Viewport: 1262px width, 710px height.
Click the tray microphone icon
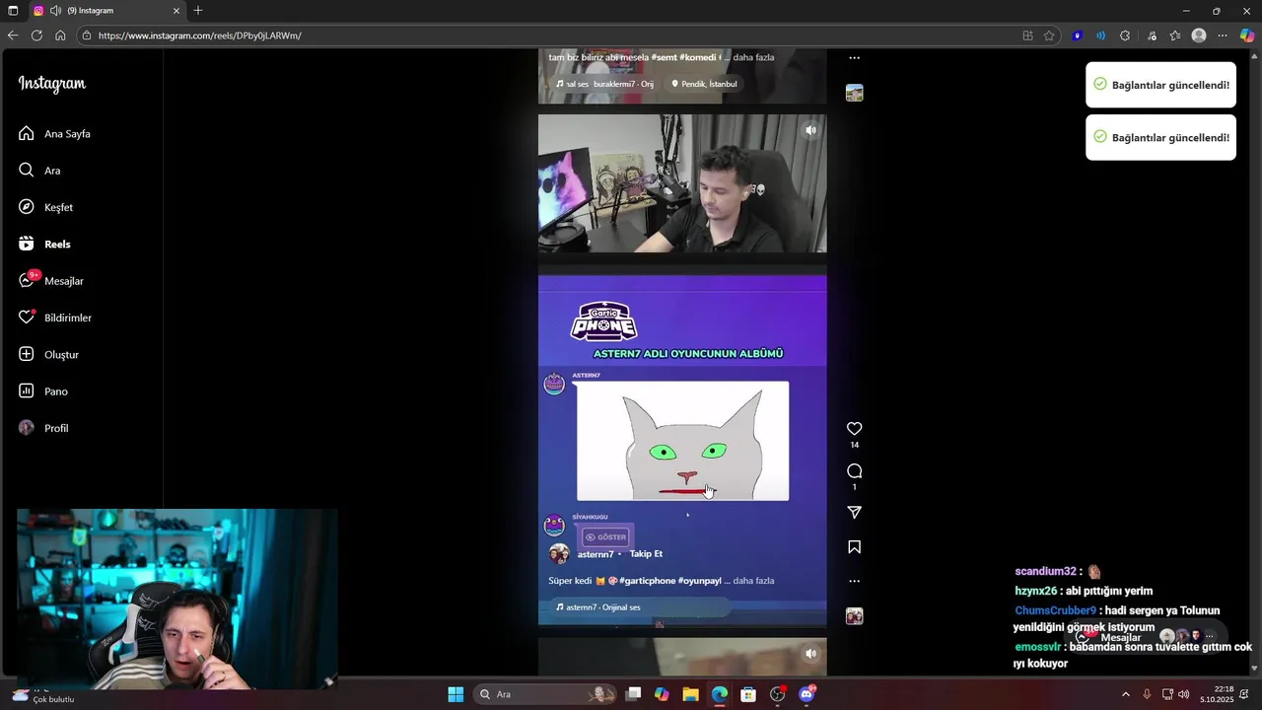tap(1147, 694)
